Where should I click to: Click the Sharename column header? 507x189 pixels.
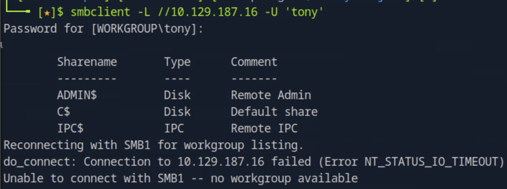pos(87,62)
